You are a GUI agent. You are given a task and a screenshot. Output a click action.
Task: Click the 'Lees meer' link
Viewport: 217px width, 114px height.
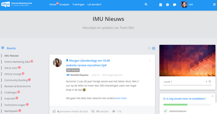coord(121,98)
